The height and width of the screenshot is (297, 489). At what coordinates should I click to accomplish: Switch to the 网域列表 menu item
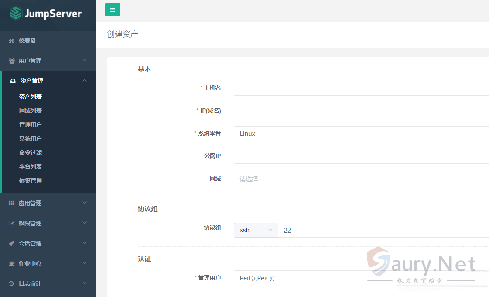30,111
